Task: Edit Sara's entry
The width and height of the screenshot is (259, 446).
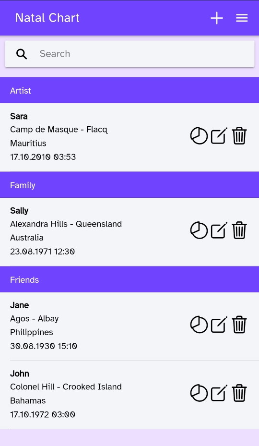Action: pyautogui.click(x=219, y=136)
